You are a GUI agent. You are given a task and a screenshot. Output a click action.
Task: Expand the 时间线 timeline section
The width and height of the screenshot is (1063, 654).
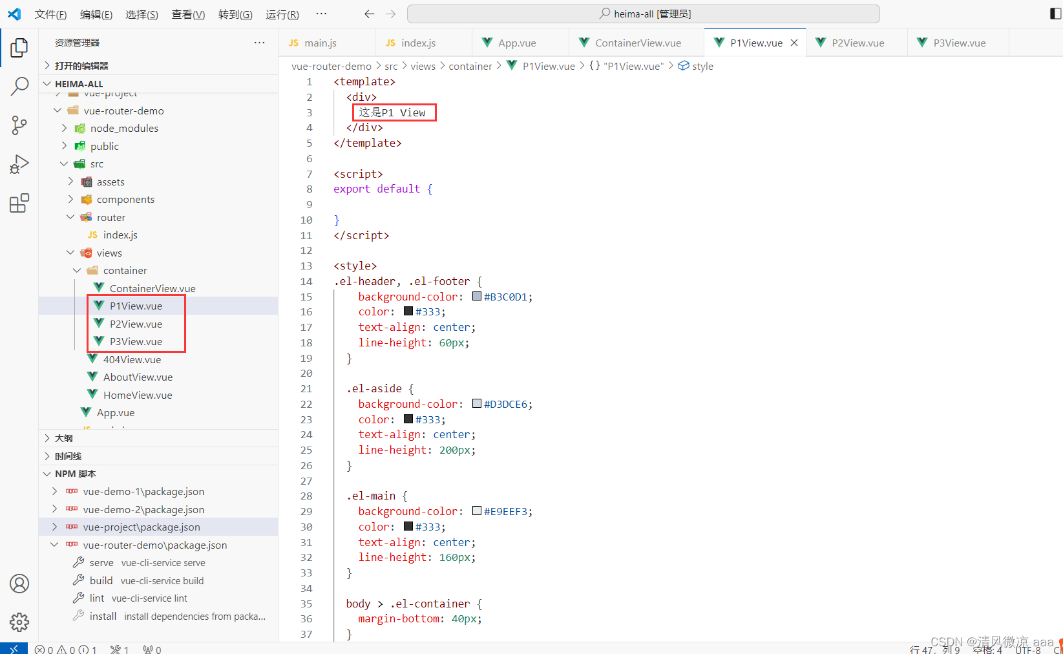[158, 456]
